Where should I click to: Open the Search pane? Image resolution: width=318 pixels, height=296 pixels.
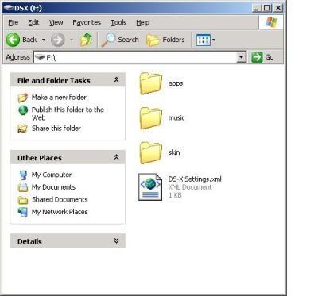pos(120,40)
